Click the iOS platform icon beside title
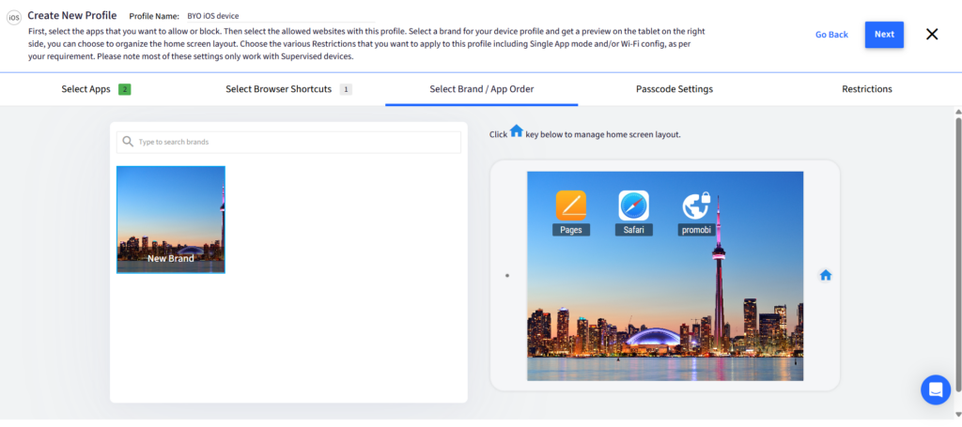This screenshot has height=427, width=962. point(14,16)
